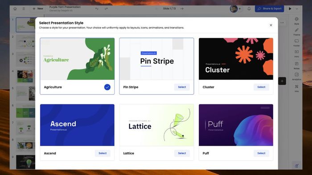
Task: Close the Select Presentation Style dialog
Action: point(271,25)
